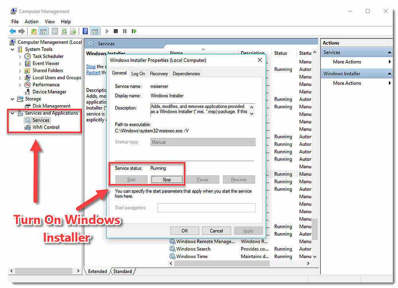The height and width of the screenshot is (288, 398).
Task: Switch to the Standard view tab
Action: tap(123, 271)
